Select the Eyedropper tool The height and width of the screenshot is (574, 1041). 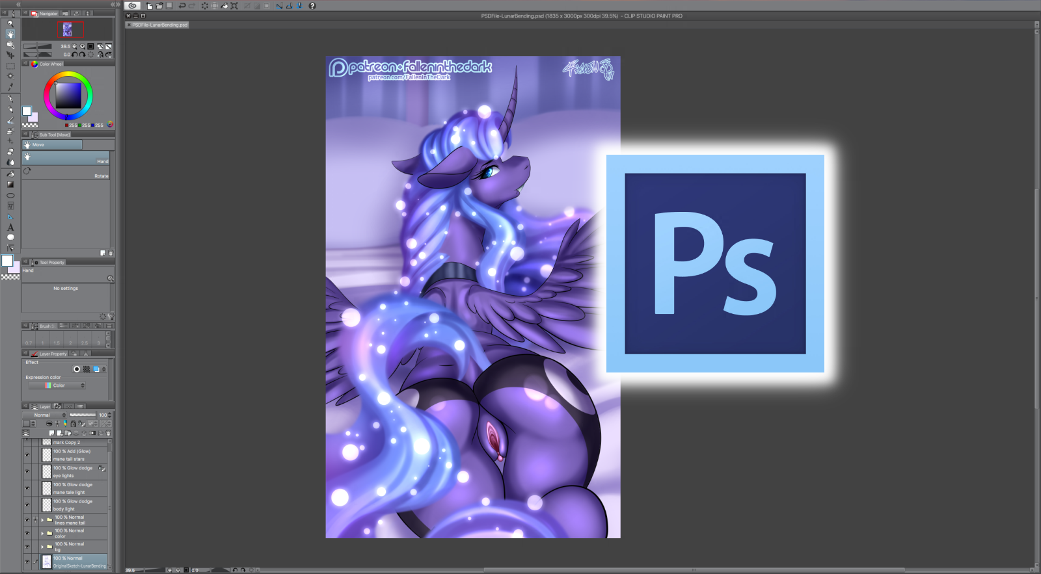(10, 86)
